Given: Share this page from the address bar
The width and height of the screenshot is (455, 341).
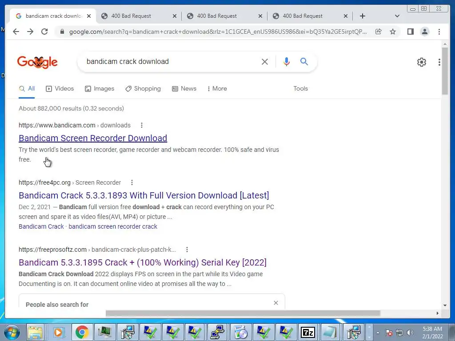Looking at the screenshot, I should (379, 32).
